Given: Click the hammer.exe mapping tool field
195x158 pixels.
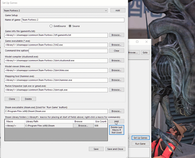Looking at the screenshot, I should click(56, 80).
